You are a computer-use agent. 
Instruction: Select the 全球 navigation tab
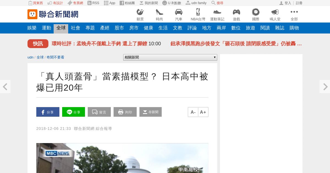point(61,28)
